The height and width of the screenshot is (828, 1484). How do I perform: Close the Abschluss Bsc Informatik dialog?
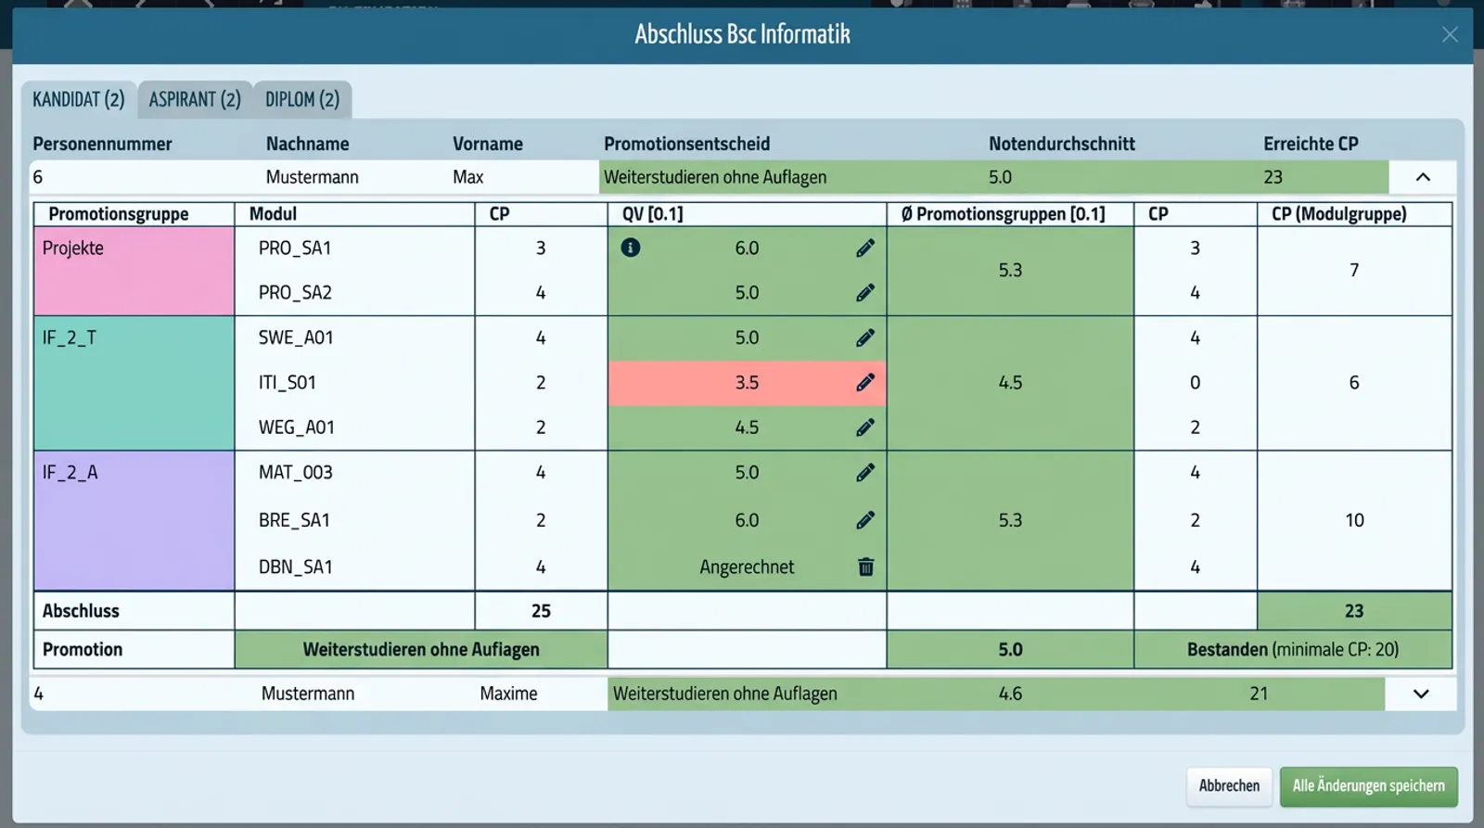point(1450,34)
